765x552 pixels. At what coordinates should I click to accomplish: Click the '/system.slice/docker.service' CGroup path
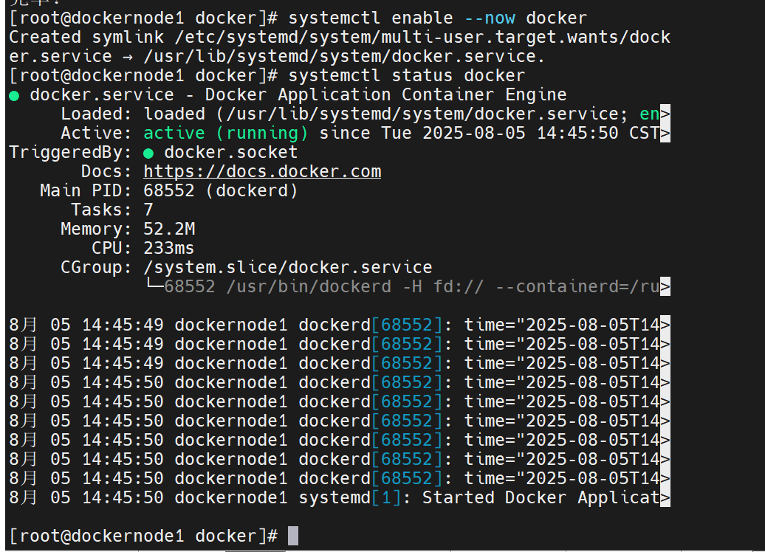pyautogui.click(x=288, y=267)
